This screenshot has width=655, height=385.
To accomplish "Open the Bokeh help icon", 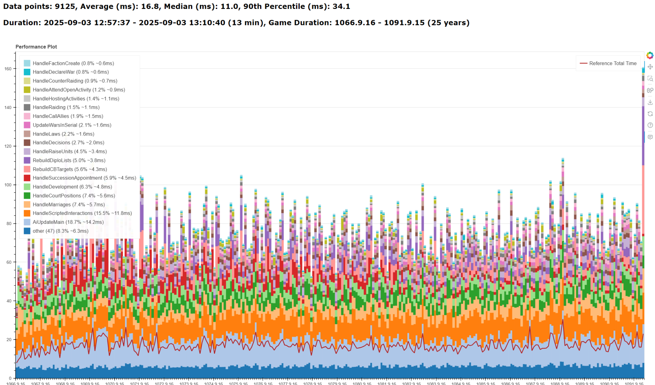I will 650,125.
